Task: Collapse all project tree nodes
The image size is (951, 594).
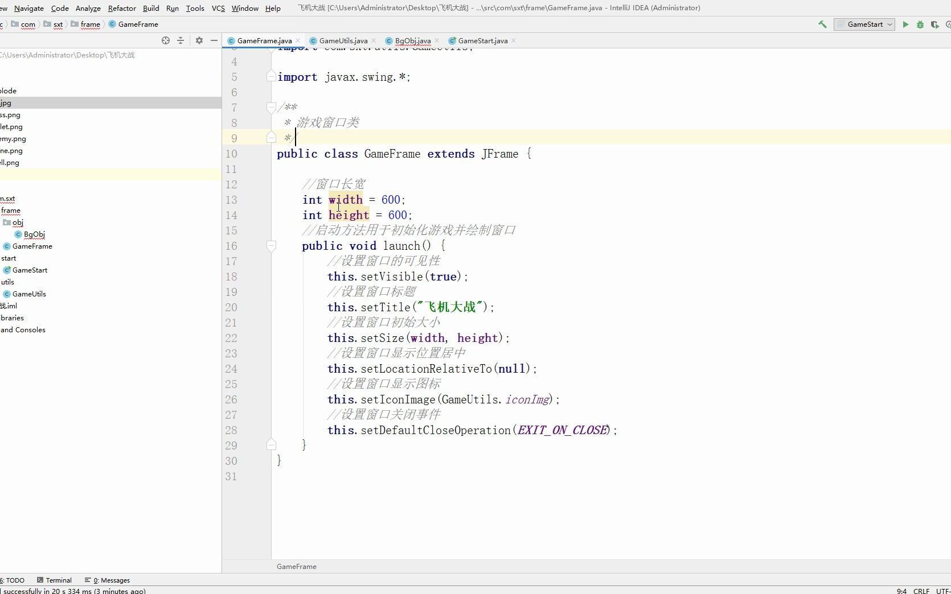Action: (x=181, y=40)
